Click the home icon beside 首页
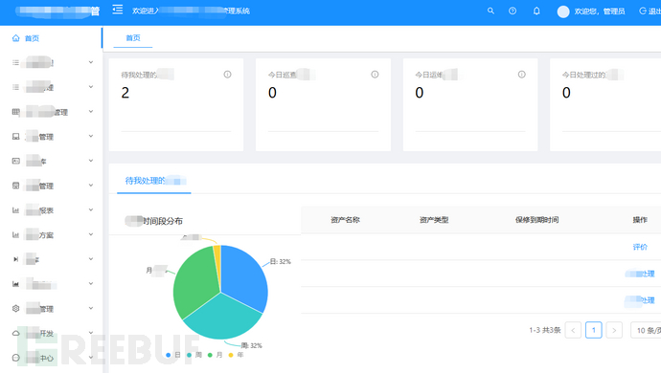Image resolution: width=661 pixels, height=373 pixels. pos(16,38)
